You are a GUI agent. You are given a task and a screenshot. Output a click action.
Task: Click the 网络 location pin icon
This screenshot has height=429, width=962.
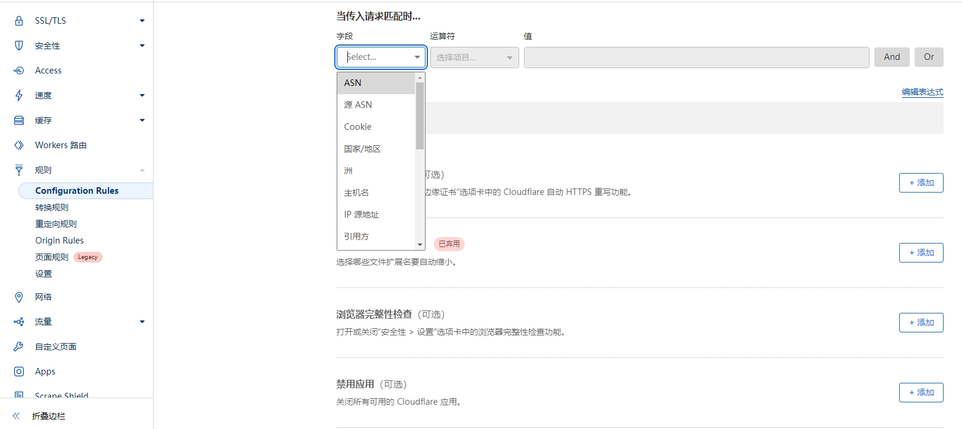click(19, 297)
